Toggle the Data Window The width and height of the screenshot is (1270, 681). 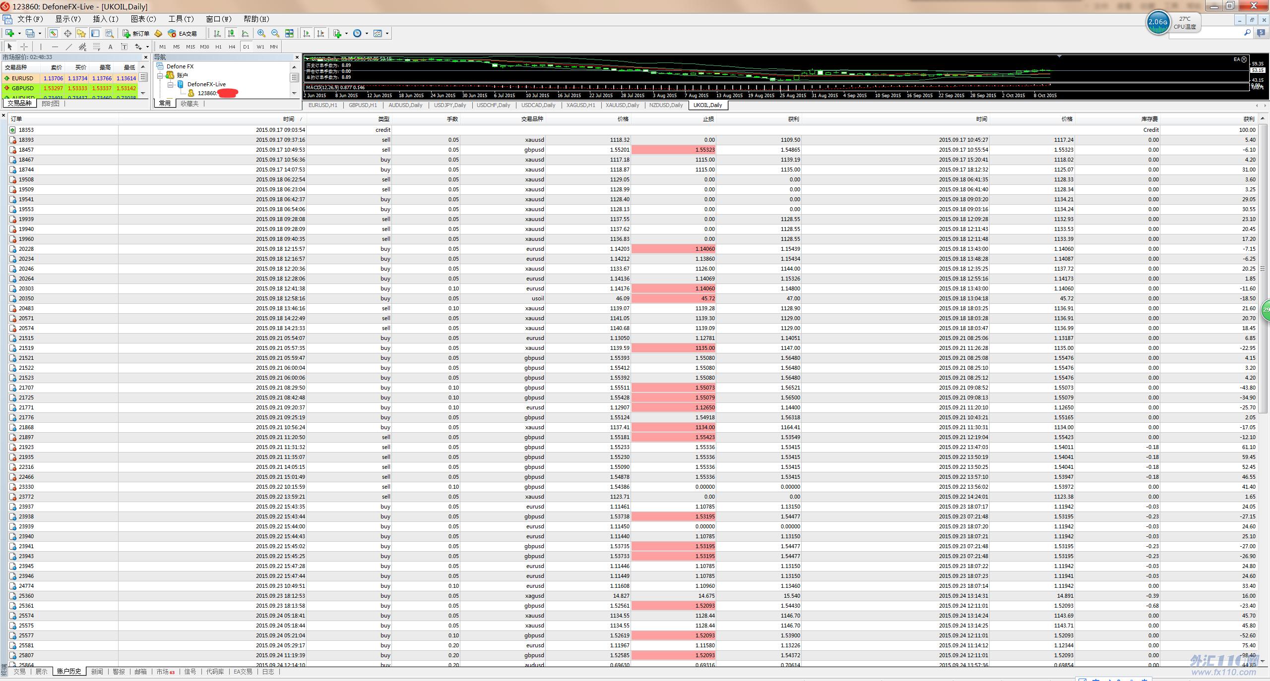(x=67, y=33)
